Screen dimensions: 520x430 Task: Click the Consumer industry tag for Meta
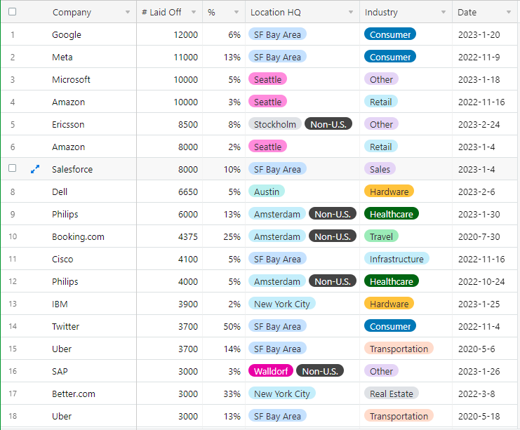pos(390,57)
